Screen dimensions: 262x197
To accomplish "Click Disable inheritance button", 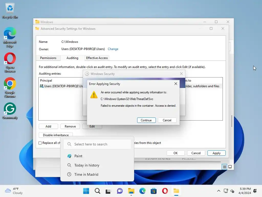I will pos(56,135).
